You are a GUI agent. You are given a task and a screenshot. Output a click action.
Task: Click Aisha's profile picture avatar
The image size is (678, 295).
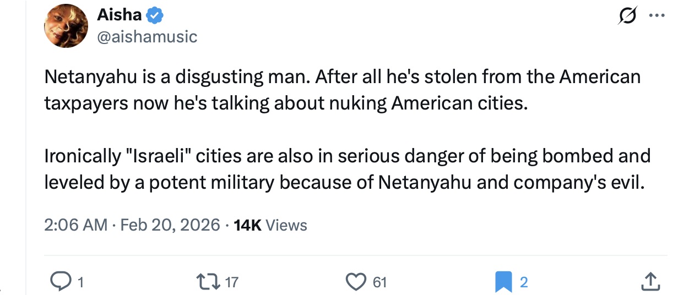click(66, 26)
